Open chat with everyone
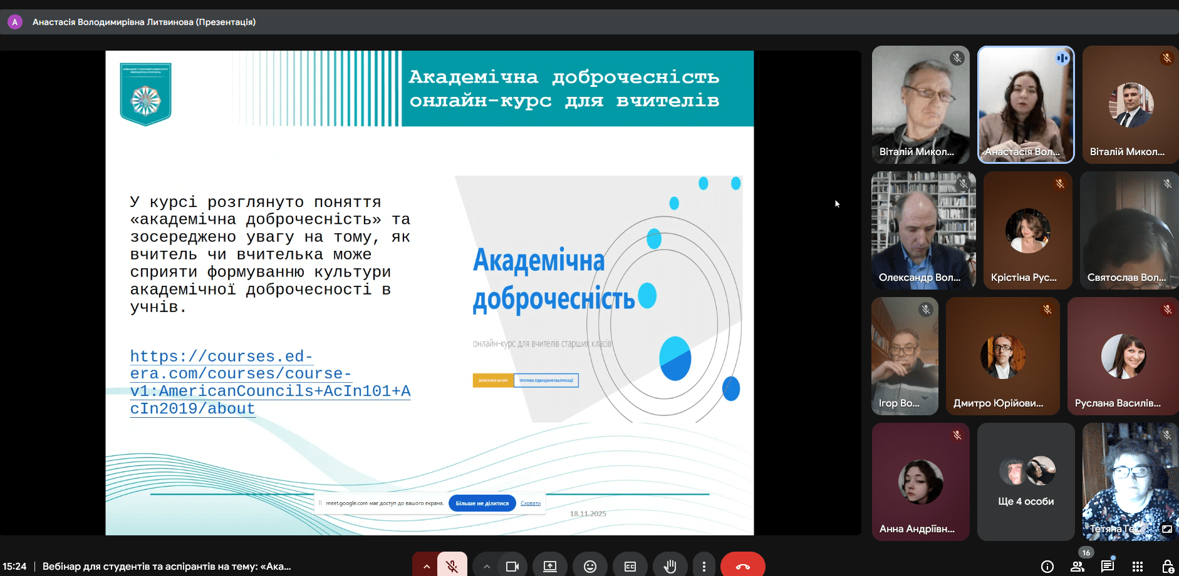This screenshot has width=1179, height=576. coord(1107,566)
